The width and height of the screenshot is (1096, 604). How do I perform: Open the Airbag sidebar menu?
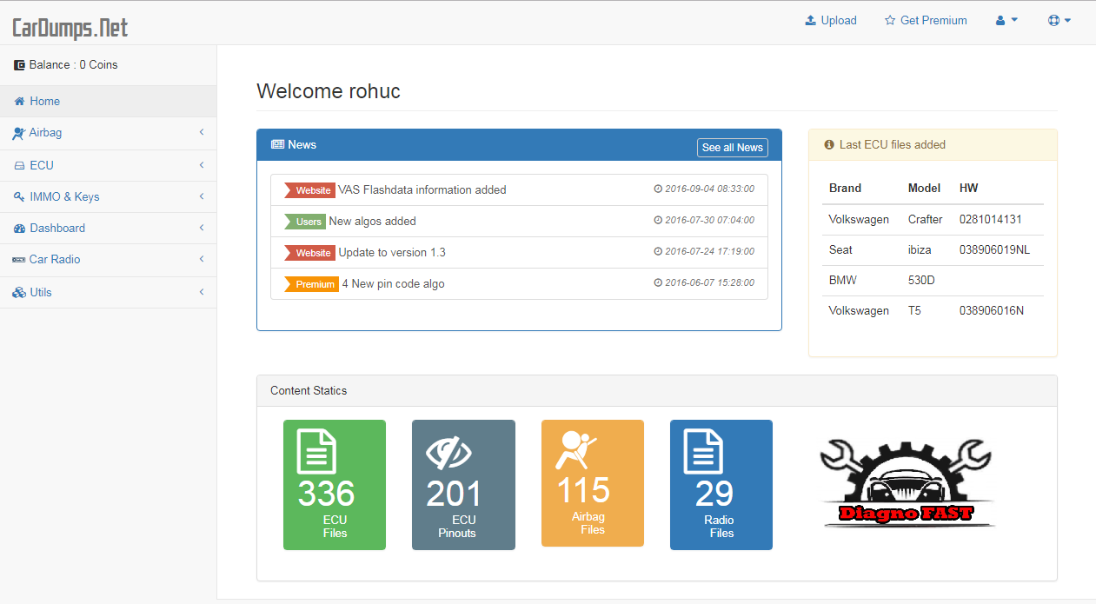108,133
